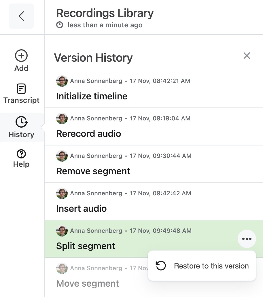Open the Add panel icon
The width and height of the screenshot is (263, 297).
[x=21, y=56]
